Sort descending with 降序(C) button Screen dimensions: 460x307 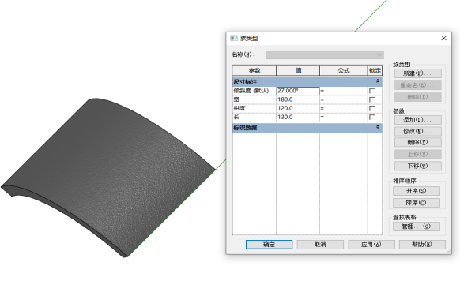(417, 203)
